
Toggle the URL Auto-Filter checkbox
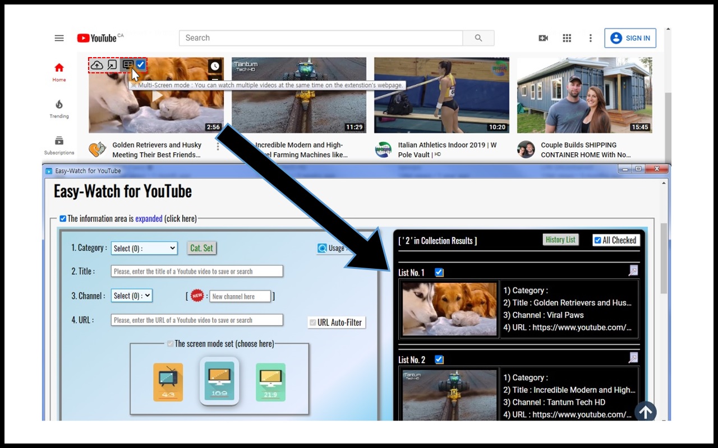pyautogui.click(x=312, y=323)
